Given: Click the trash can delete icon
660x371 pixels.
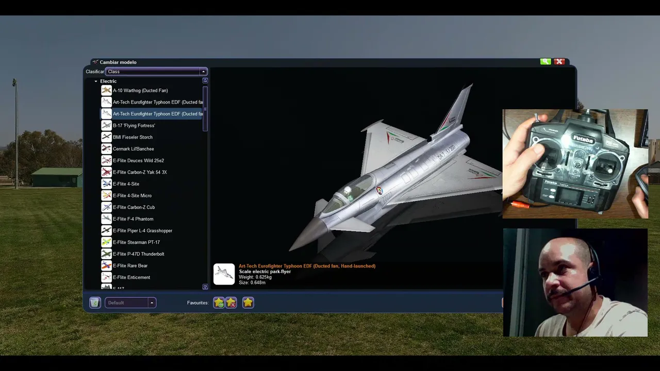Looking at the screenshot, I should point(95,302).
